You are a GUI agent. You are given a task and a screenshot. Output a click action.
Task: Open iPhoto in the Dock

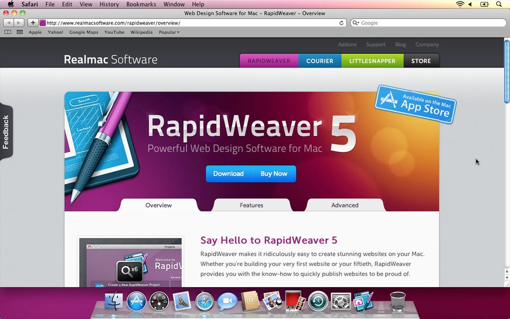click(x=273, y=301)
